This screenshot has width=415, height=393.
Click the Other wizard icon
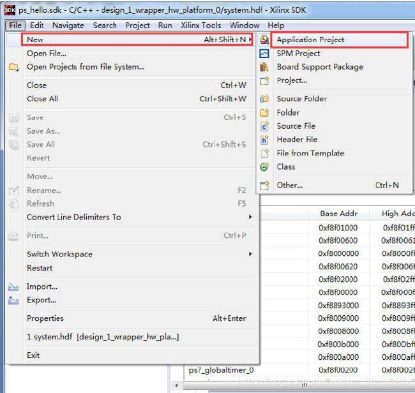coord(264,186)
